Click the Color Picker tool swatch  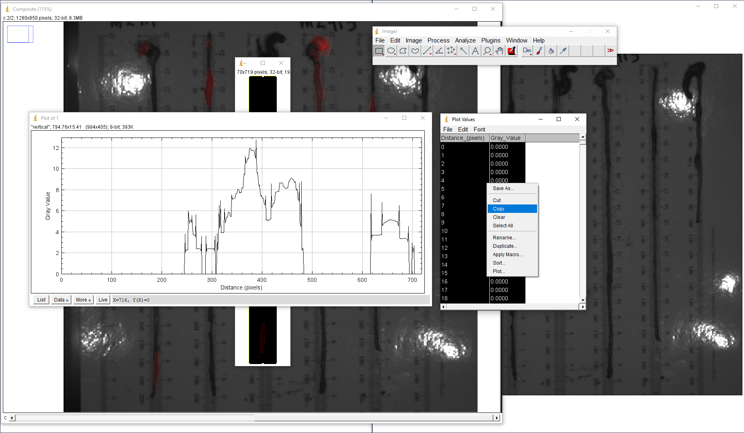[x=511, y=51]
